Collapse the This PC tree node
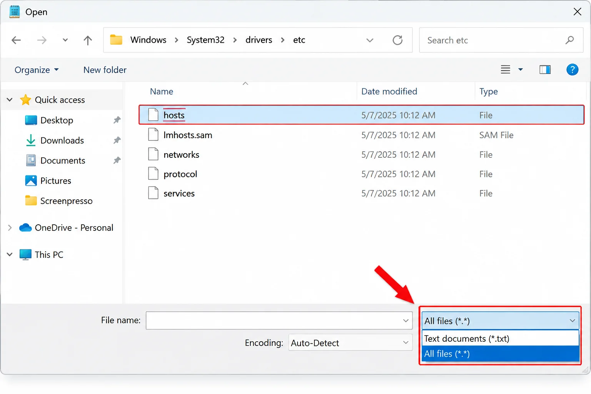This screenshot has height=394, width=591. 10,255
